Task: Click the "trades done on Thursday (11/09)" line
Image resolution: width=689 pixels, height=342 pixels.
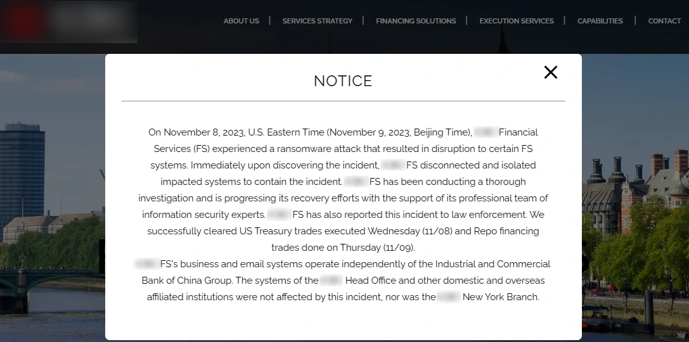Action: tap(343, 248)
